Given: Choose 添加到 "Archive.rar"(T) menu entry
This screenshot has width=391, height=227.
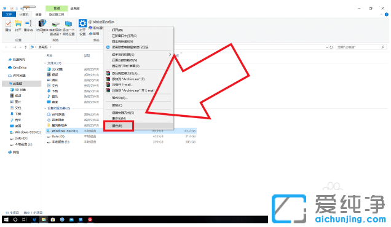Looking at the screenshot, I should click(x=138, y=79).
